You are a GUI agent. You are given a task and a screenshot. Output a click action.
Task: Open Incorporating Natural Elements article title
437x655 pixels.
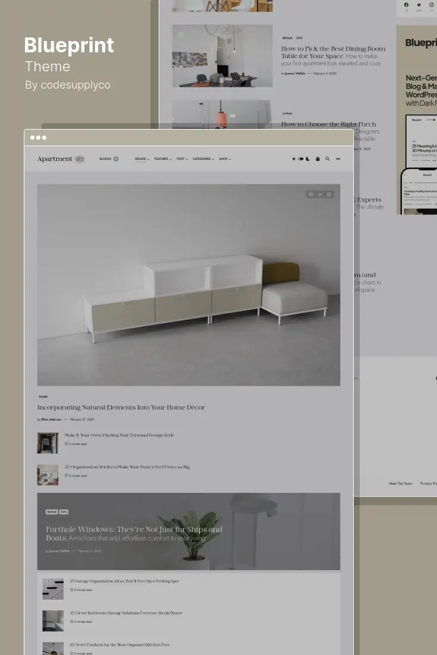121,407
